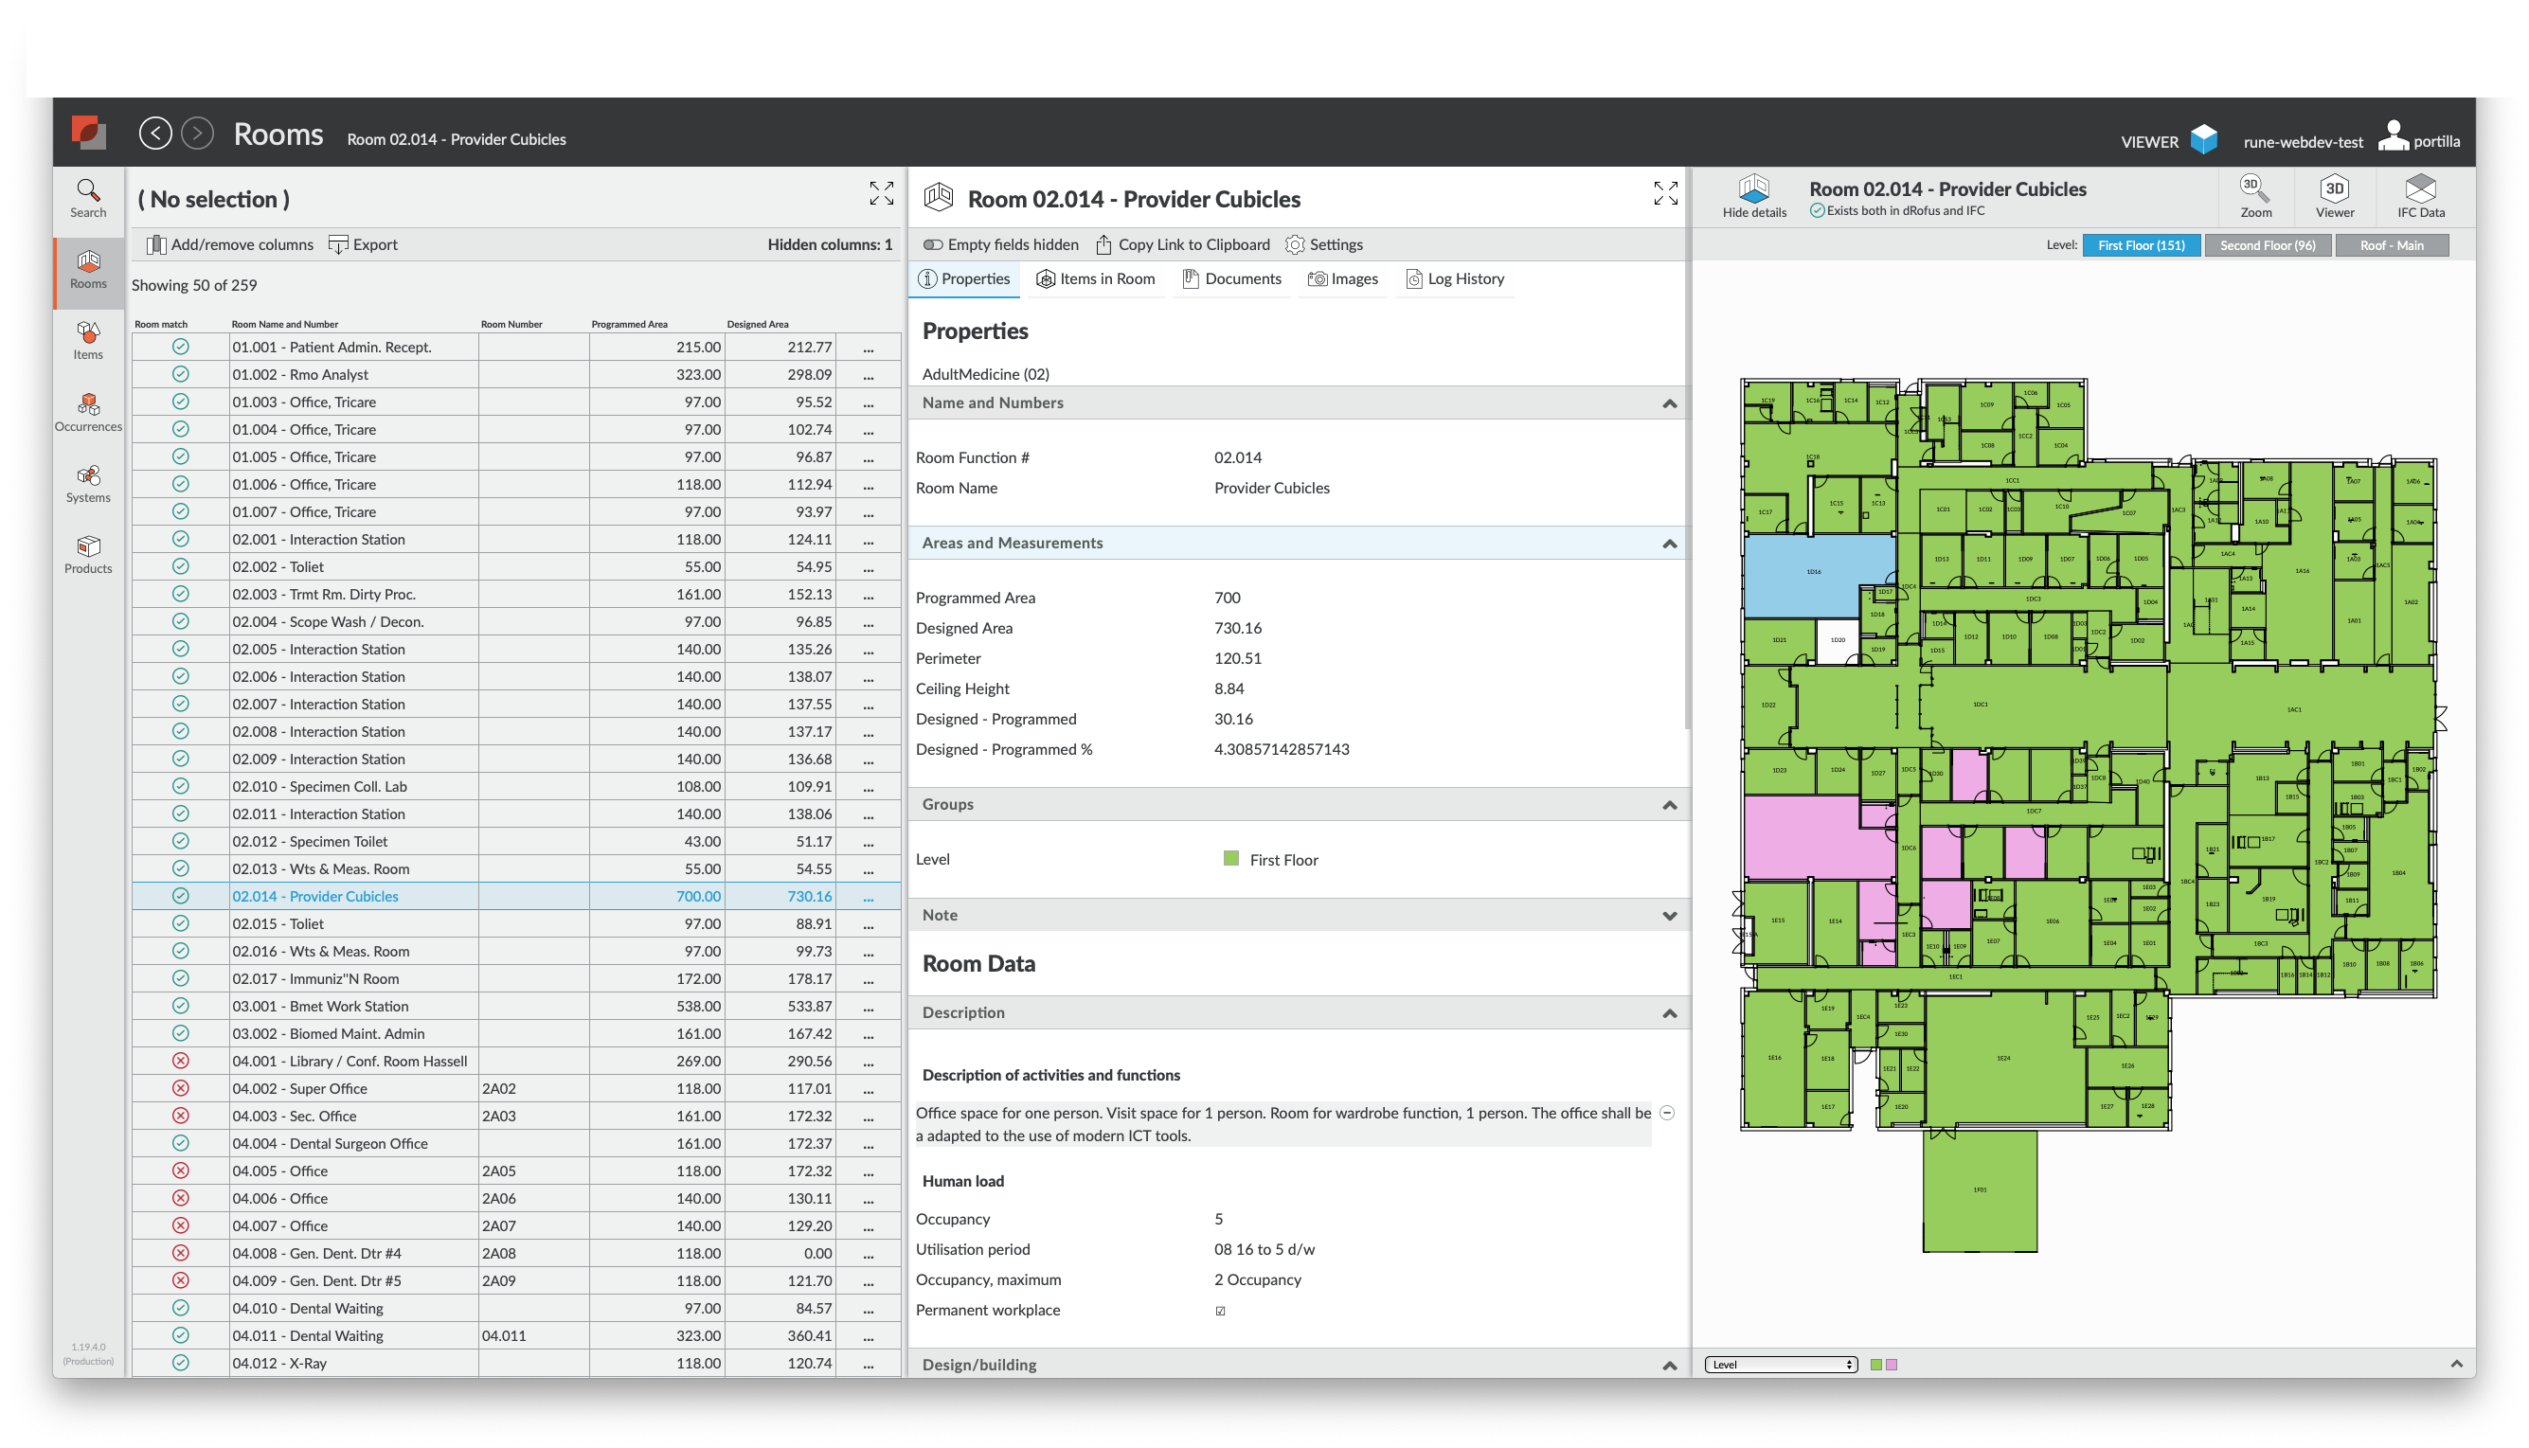Image resolution: width=2529 pixels, height=1448 pixels.
Task: Open the Systems sidebar section
Action: tap(87, 482)
